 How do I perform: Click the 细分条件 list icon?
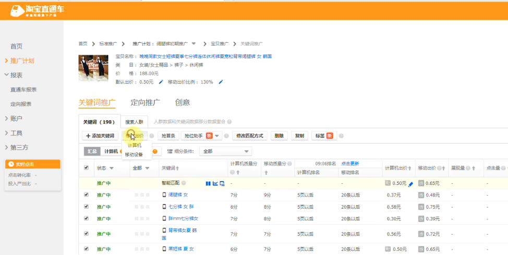click(x=170, y=151)
